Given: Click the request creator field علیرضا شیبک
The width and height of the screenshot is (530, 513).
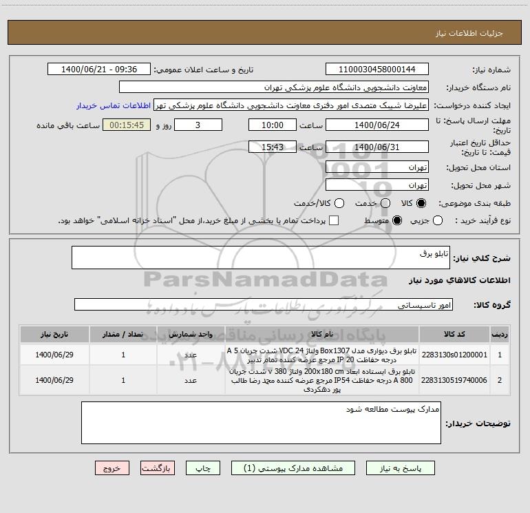Looking at the screenshot, I should [x=291, y=105].
